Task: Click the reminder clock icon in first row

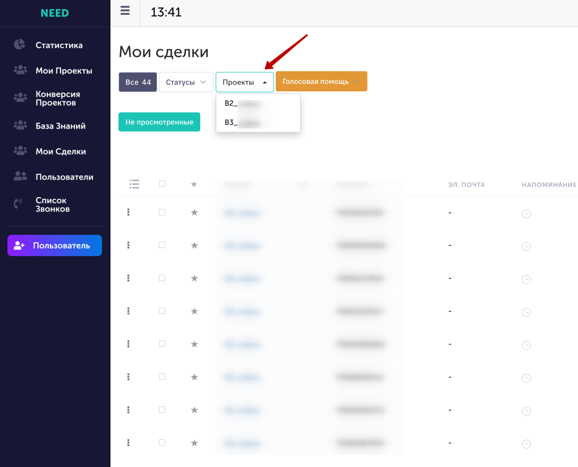Action: (526, 214)
